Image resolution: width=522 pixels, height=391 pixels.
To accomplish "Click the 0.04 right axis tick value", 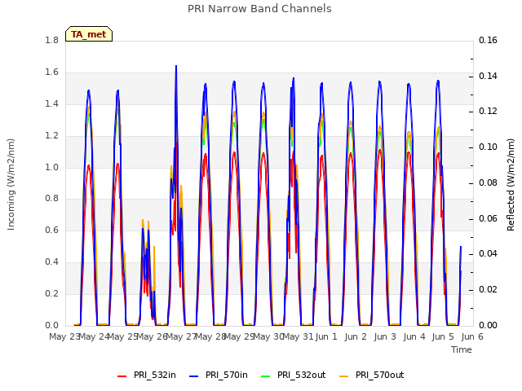I will point(488,253).
